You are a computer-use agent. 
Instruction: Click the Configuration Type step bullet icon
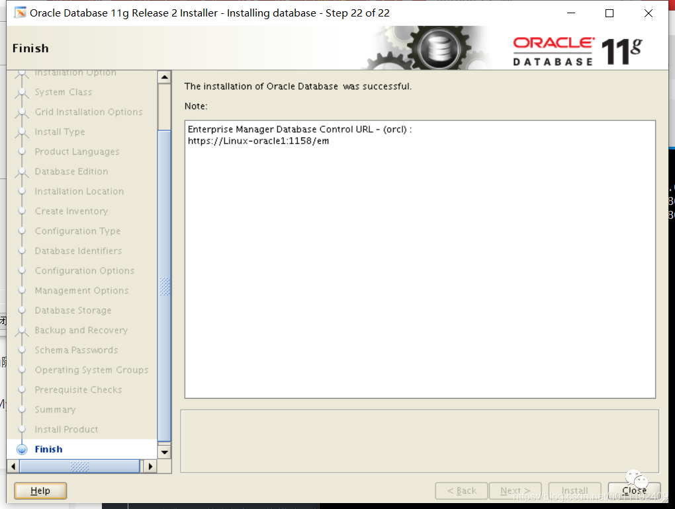click(22, 231)
